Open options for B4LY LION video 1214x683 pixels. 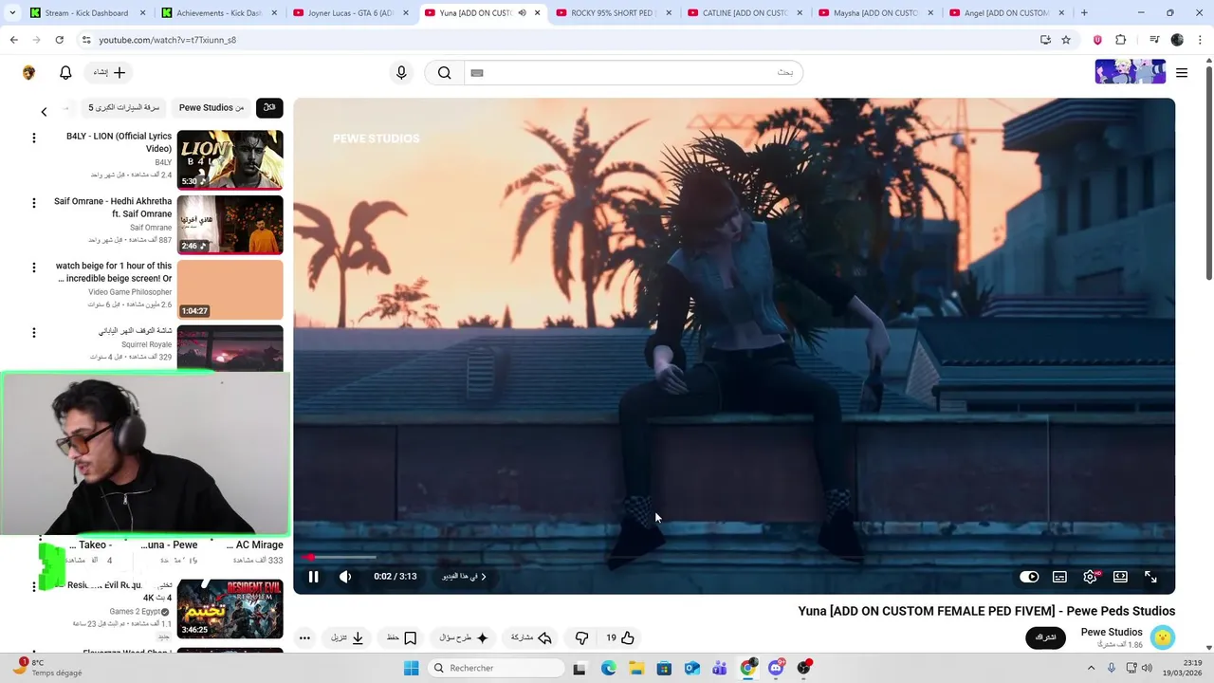pos(34,138)
